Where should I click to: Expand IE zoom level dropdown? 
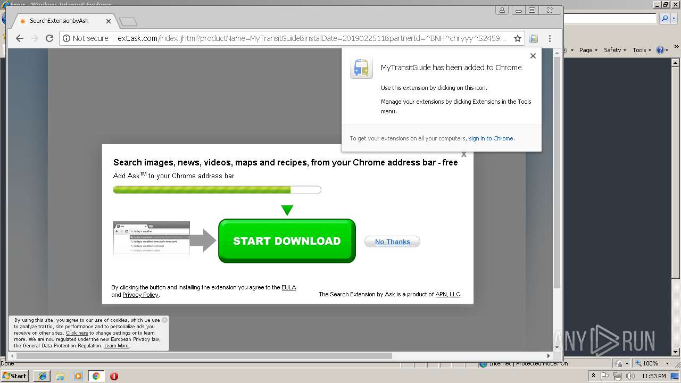point(667,363)
